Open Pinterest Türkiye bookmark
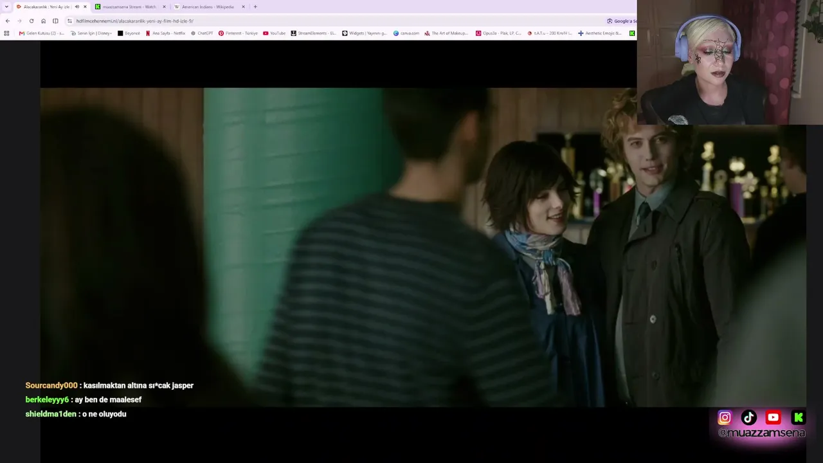823x463 pixels. [x=238, y=33]
